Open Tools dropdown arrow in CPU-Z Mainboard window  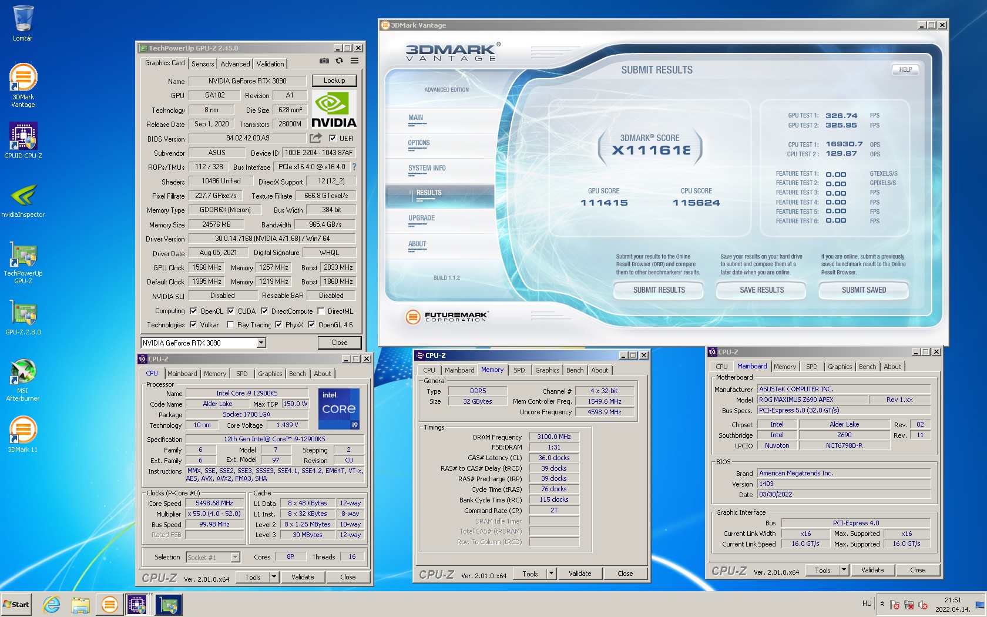coord(844,570)
